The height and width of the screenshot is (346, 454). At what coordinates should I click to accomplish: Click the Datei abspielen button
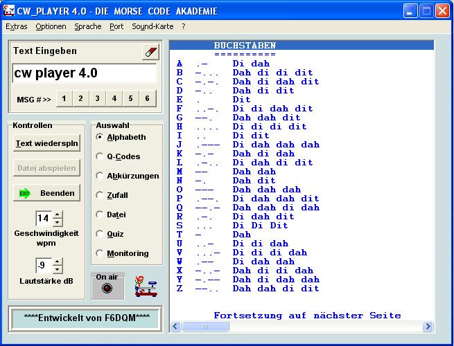click(x=46, y=168)
